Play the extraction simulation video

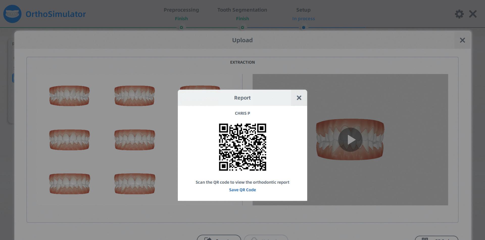[x=350, y=140]
